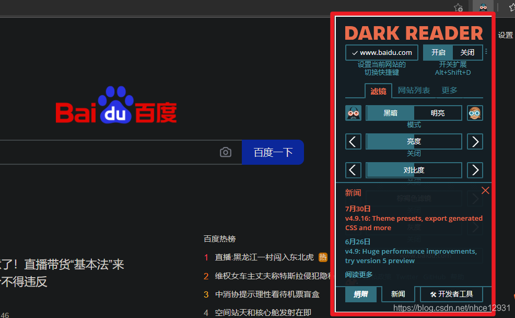Image resolution: width=515 pixels, height=318 pixels.
Task: Turn on Dark Reader with 开启
Action: point(438,53)
